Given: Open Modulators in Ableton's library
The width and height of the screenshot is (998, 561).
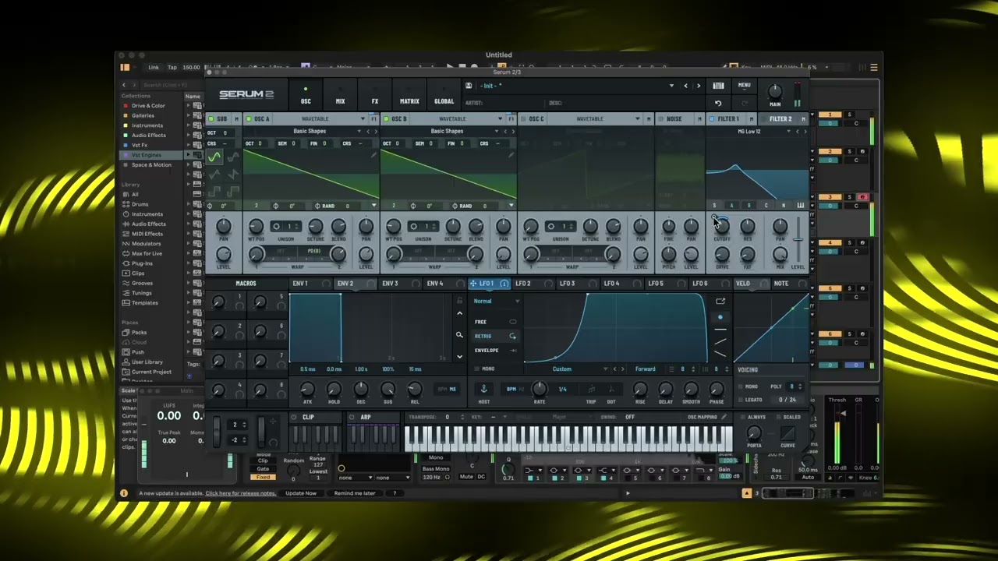Looking at the screenshot, I should (147, 244).
